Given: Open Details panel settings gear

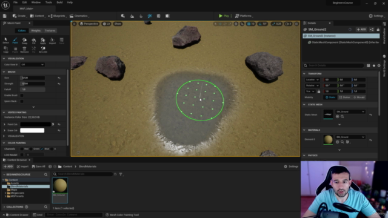Looking at the screenshot, I should click(x=379, y=65).
